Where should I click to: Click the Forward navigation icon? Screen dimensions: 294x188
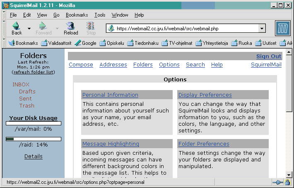pos(43,26)
